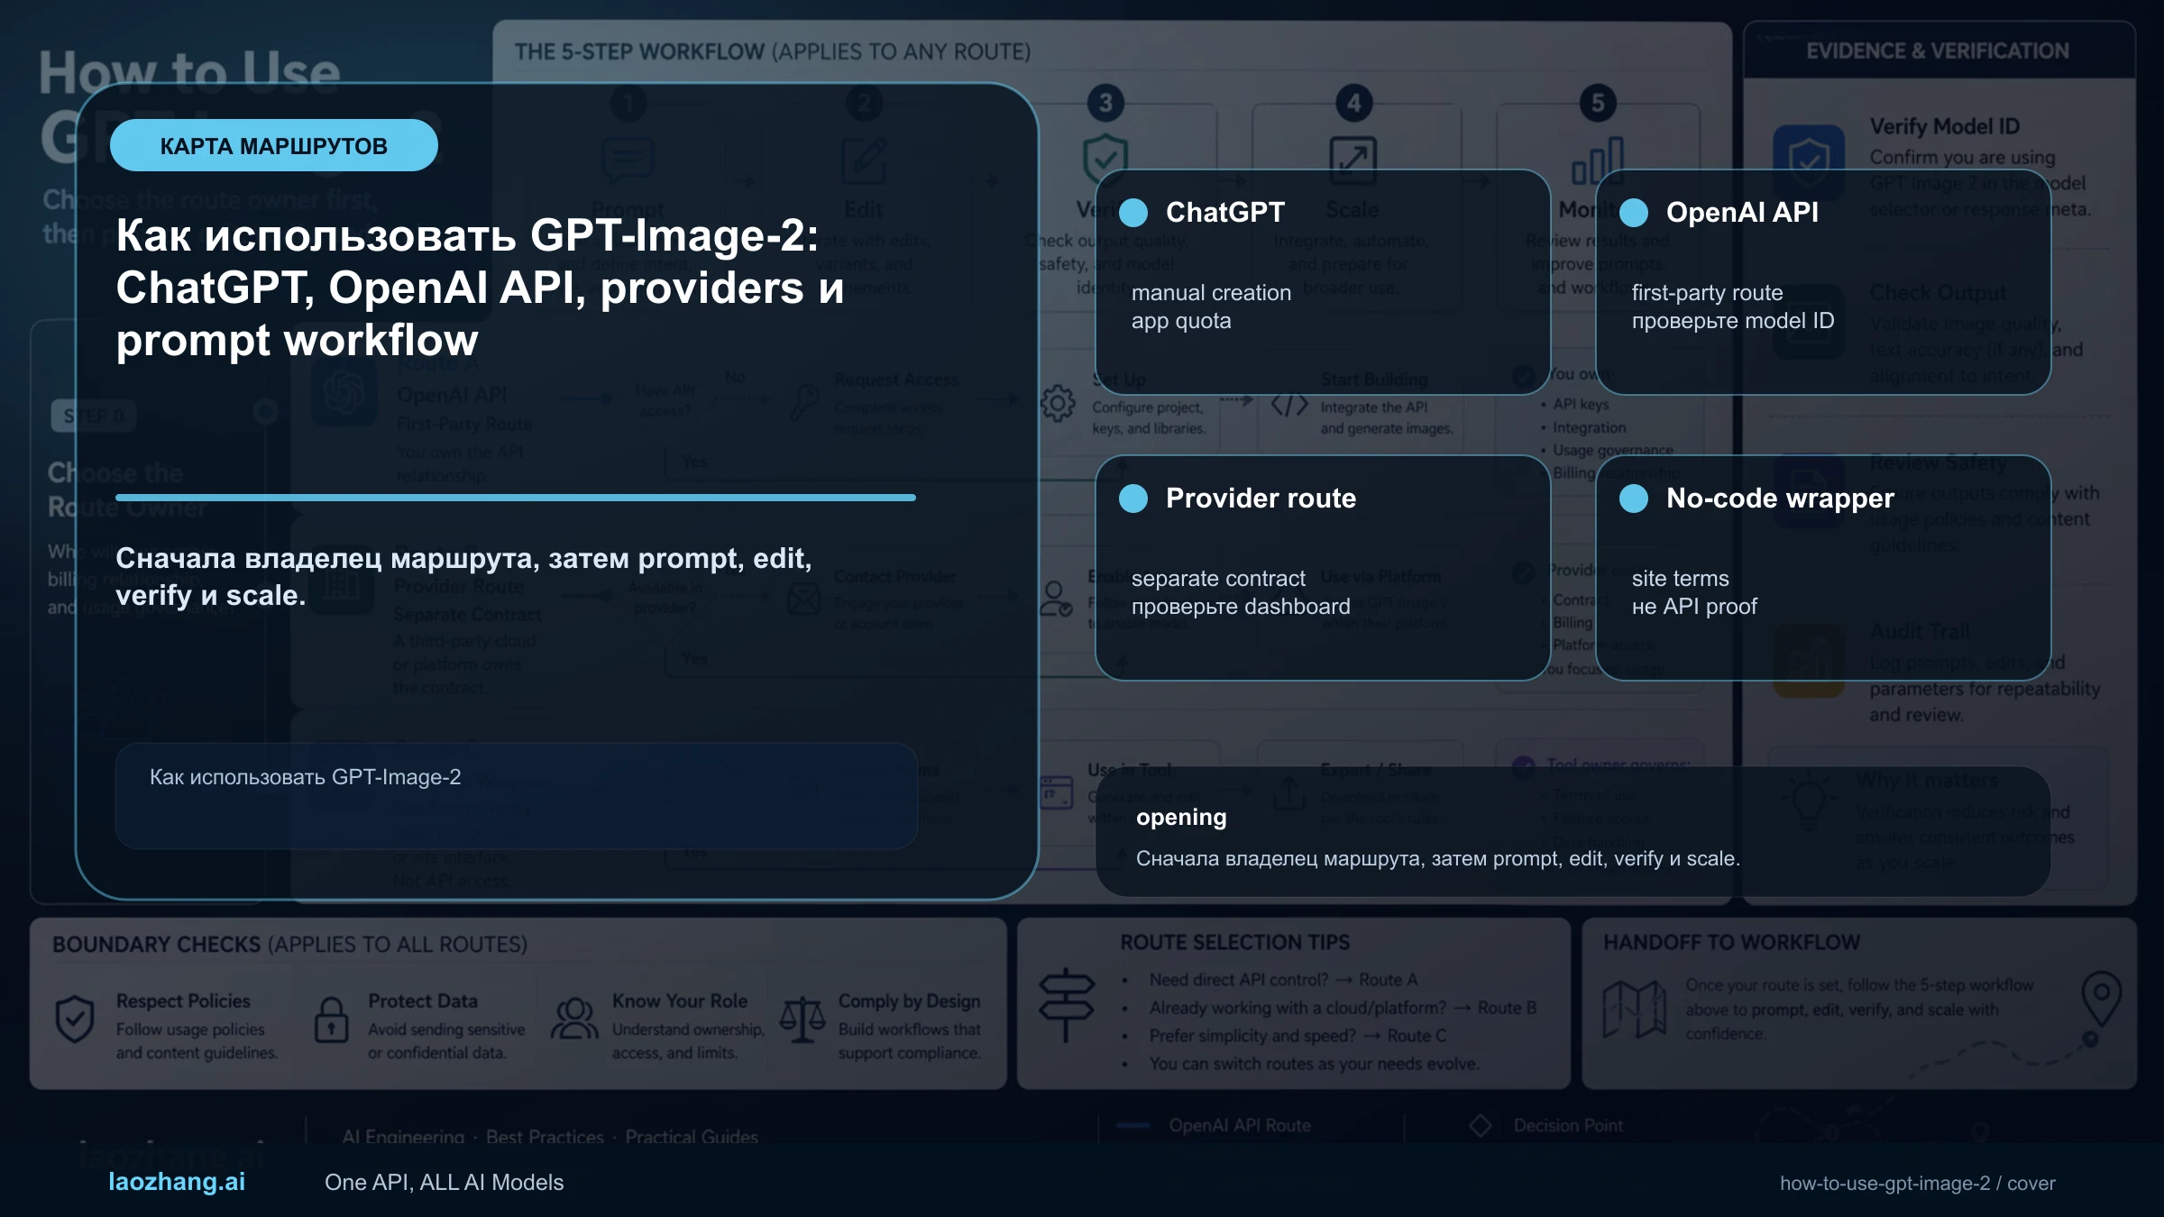Click the 'OpenAI API Route' legend entry
Viewport: 2164px width, 1217px height.
[1215, 1125]
